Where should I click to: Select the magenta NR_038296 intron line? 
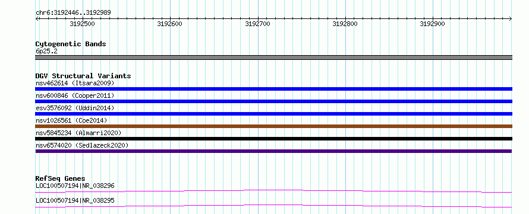tap(273, 191)
